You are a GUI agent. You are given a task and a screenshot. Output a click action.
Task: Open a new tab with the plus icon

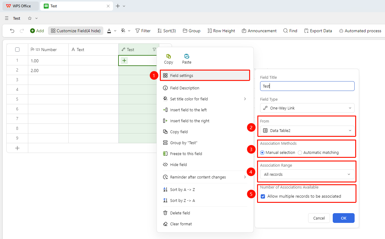click(x=118, y=6)
